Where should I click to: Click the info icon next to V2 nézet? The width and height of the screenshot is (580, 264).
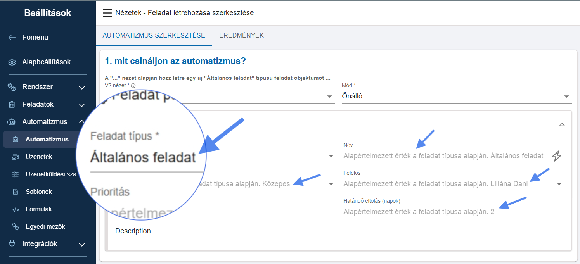coord(133,86)
